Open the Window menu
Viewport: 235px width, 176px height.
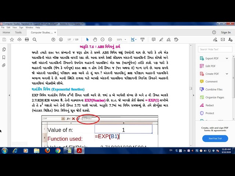pos(29,27)
